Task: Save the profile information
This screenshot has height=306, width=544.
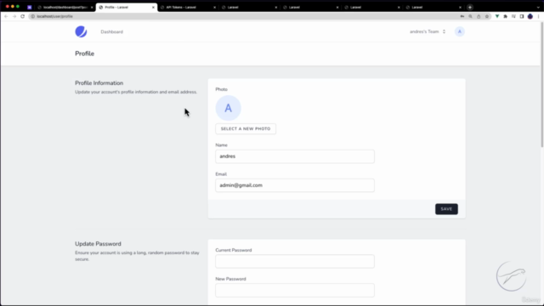Action: click(446, 209)
